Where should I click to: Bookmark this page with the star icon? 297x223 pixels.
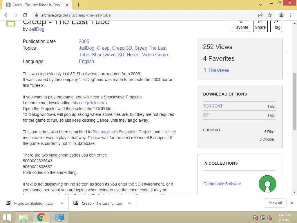coord(270,15)
